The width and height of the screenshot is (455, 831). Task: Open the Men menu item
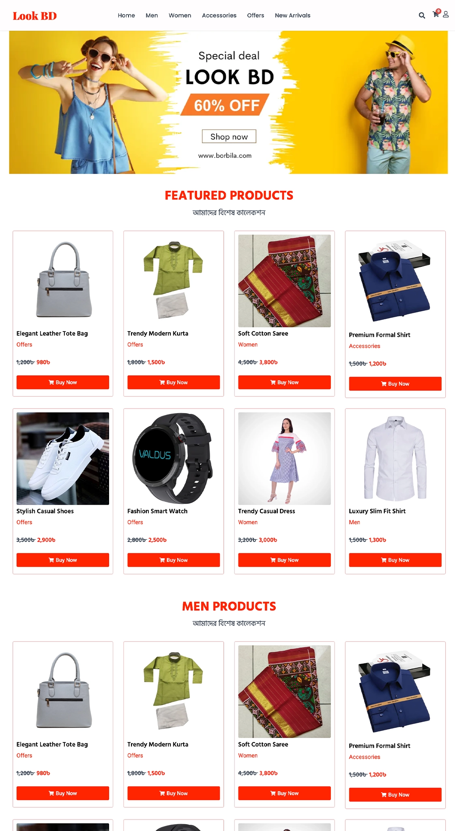(152, 15)
